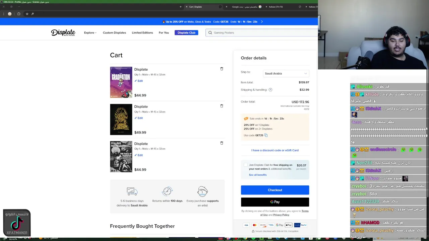Click the Mastercard payment icon
The image size is (429, 241).
click(254, 225)
